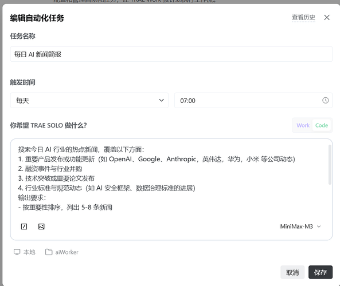Click the line '搜索今日 AI 行业的热点新闻'
This screenshot has width=340, height=286.
(58, 149)
